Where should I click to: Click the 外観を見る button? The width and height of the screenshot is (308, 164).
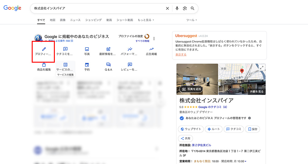(257, 92)
